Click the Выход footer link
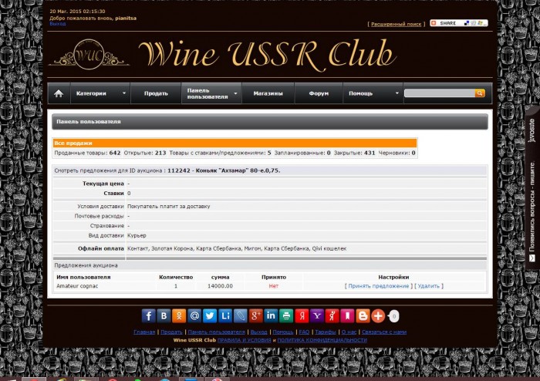This screenshot has height=381, width=540. 258,332
